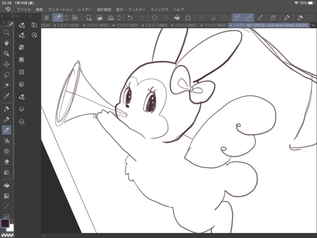Open the canvas tab list dropdown chevron
Screen dimensions: 317x238
[x=313, y=25]
